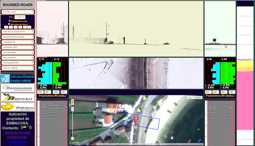The width and height of the screenshot is (255, 146).
Task: Click the Enmacosa logo image
Action: click(x=18, y=88)
